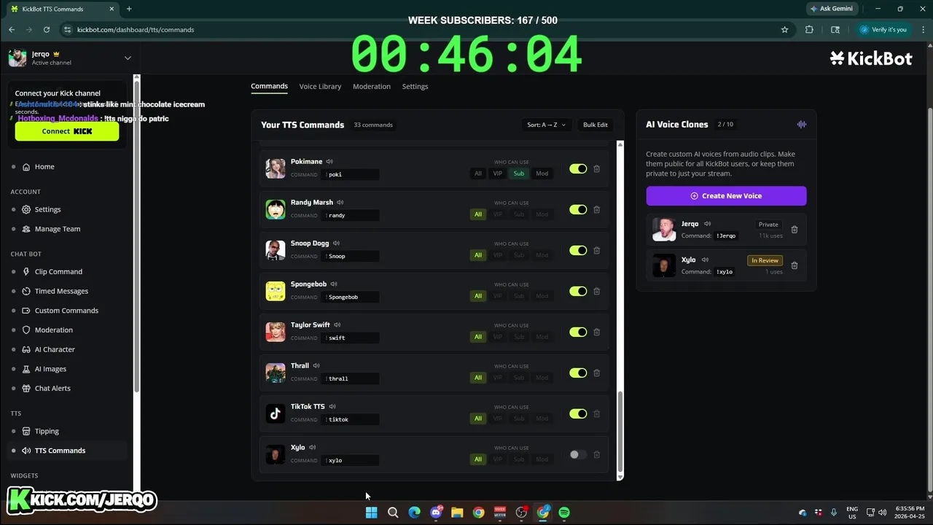Disable the TikTok TTS command toggle
The image size is (933, 525).
578,414
